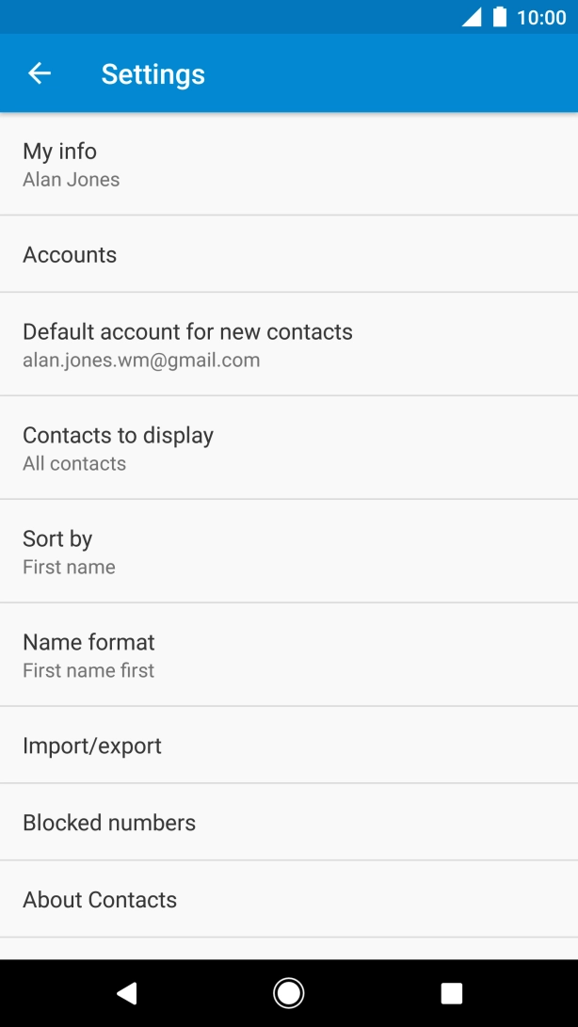
Task: Tap the 10:00 clock in status bar
Action: point(541,17)
